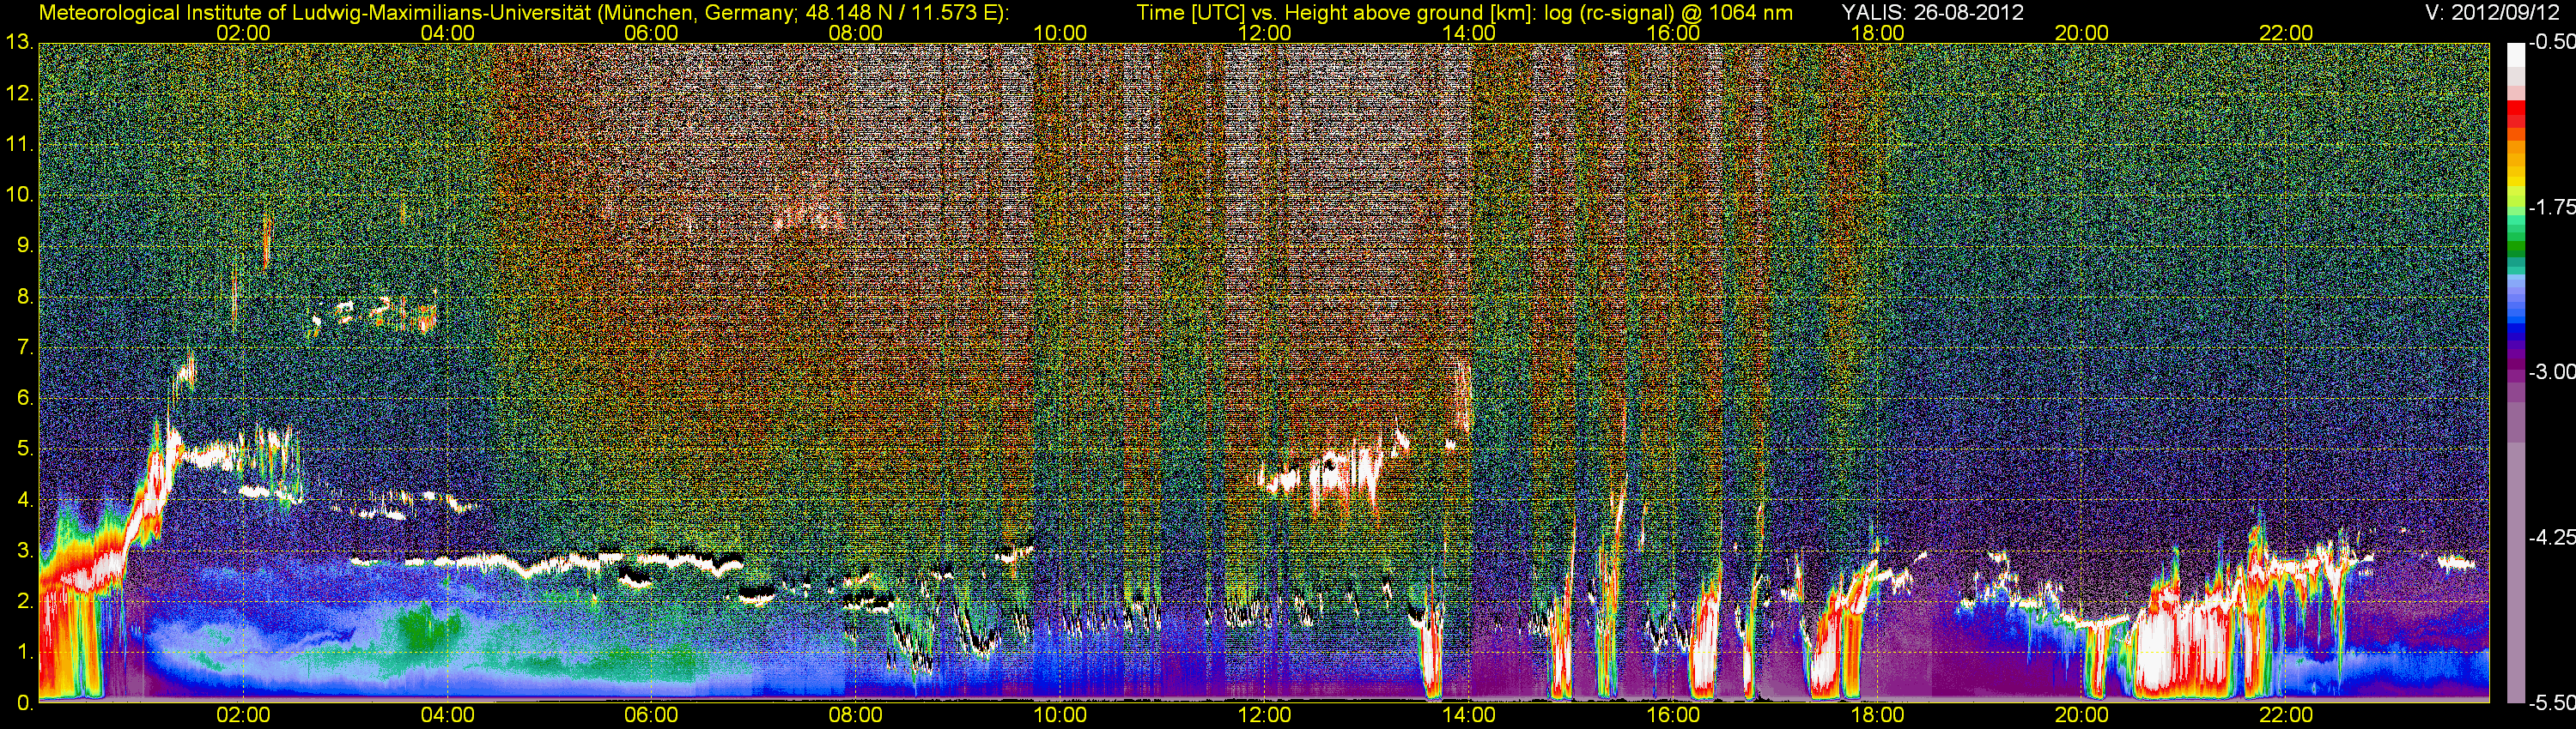Click the '12:00' label on bottom time axis

pos(1264,716)
